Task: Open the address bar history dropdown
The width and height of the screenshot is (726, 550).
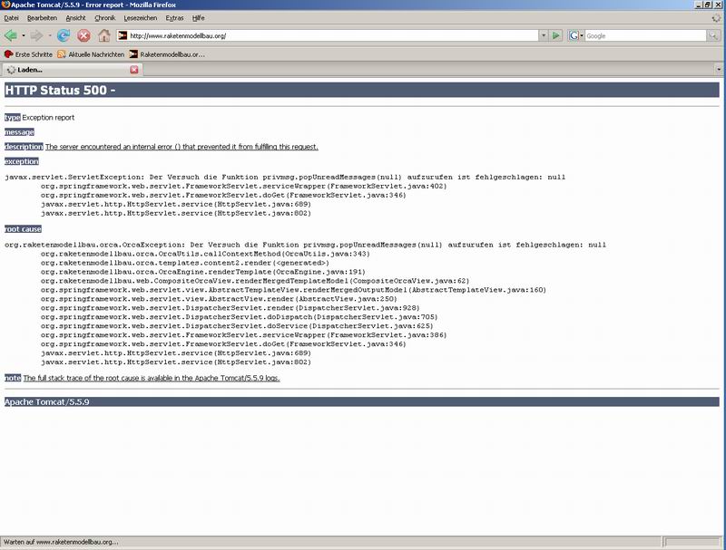Action: point(543,35)
